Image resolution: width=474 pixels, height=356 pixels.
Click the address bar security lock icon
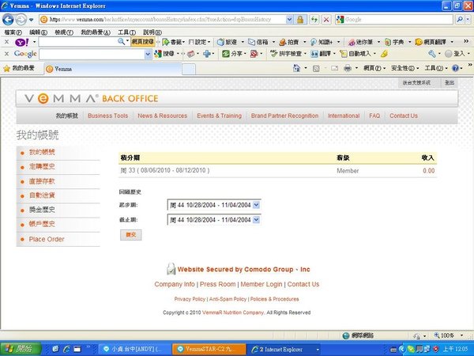click(300, 20)
